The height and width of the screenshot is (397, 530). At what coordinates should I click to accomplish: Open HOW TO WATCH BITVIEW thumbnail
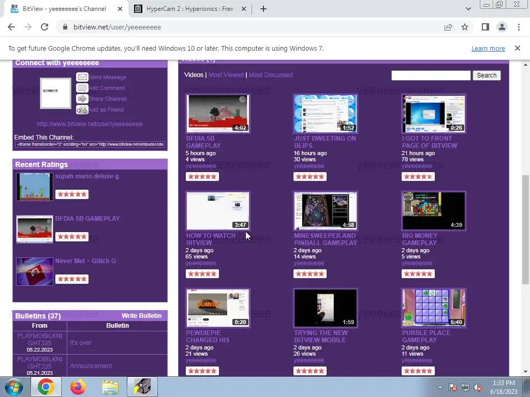pos(218,211)
